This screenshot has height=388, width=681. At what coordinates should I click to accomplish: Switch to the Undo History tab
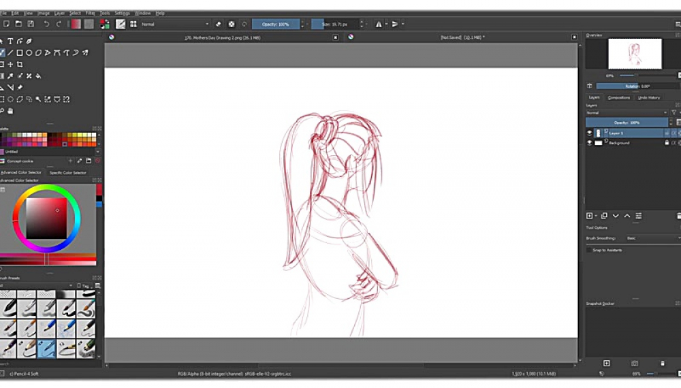(x=648, y=97)
